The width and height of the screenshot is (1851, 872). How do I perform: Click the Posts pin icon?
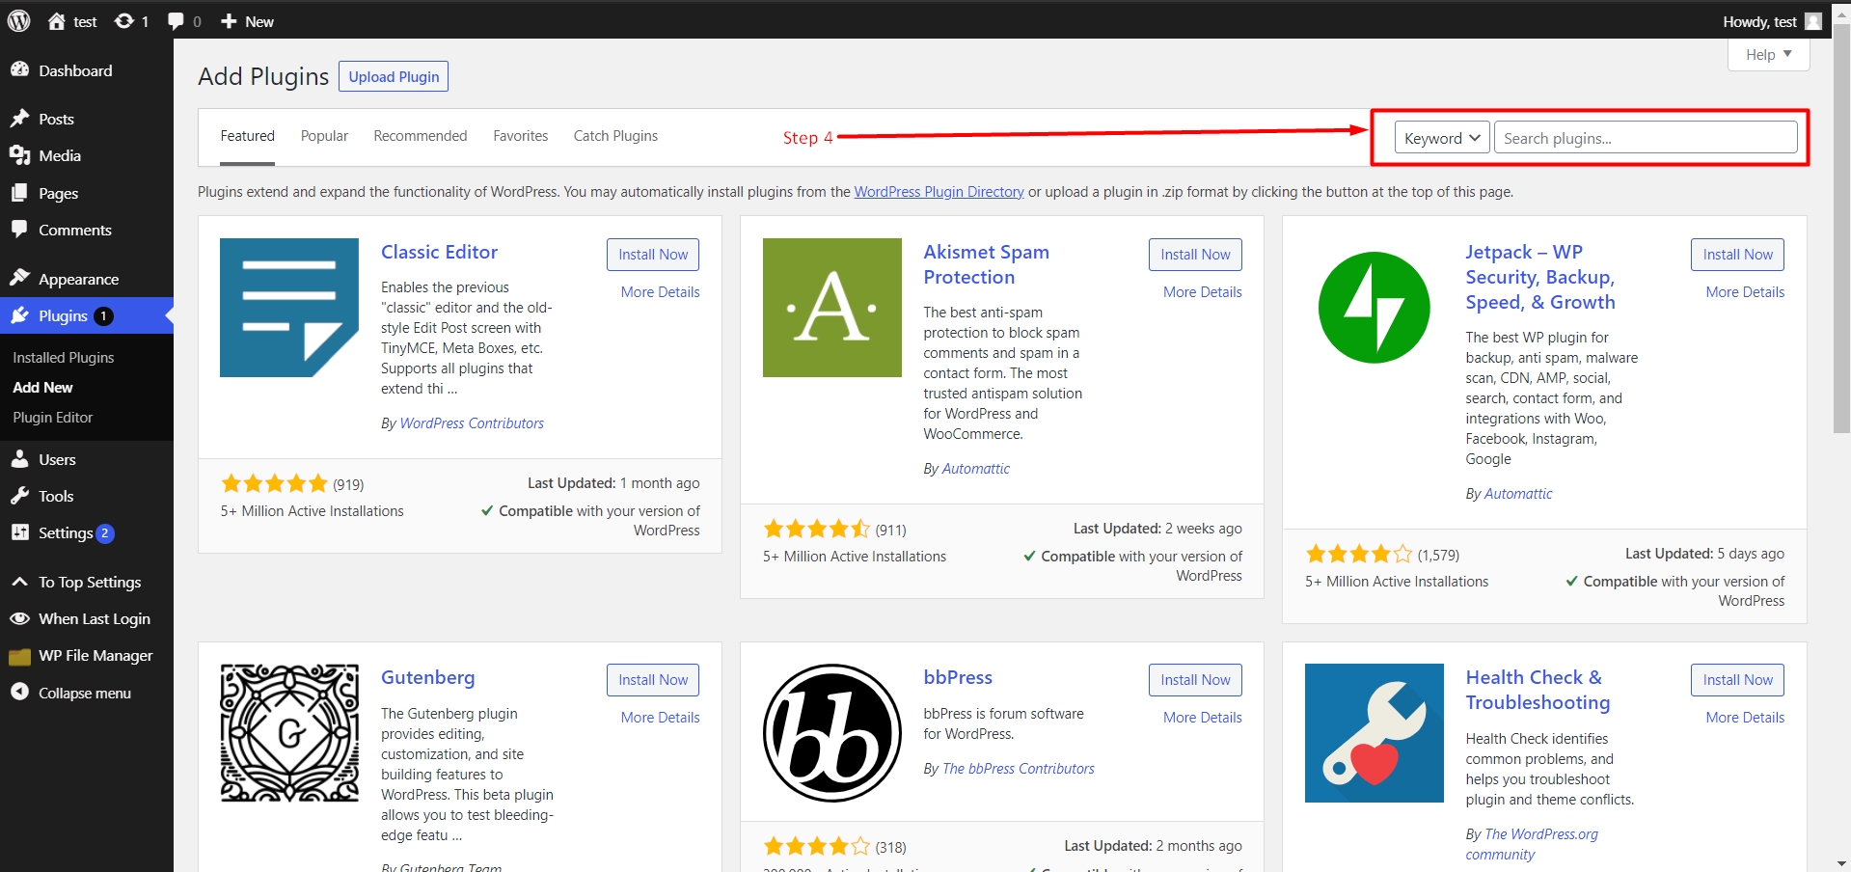(19, 119)
